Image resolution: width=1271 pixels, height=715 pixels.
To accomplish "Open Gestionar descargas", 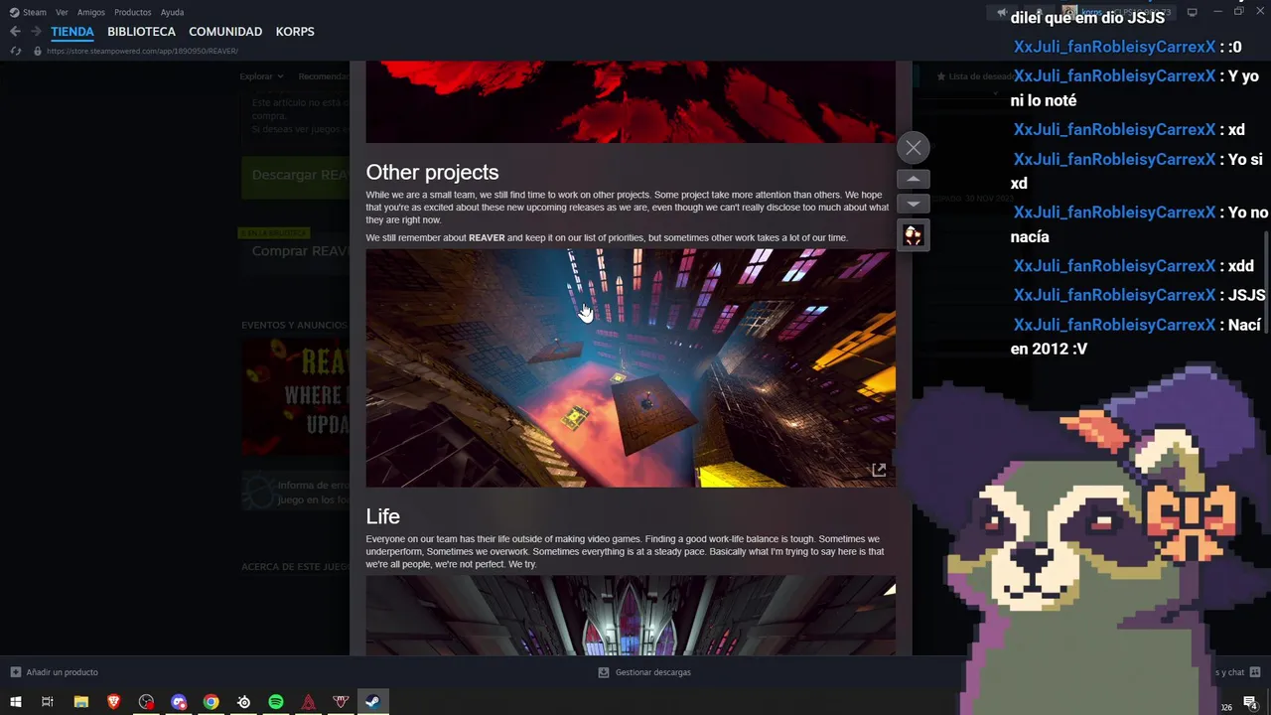I will coord(644,672).
